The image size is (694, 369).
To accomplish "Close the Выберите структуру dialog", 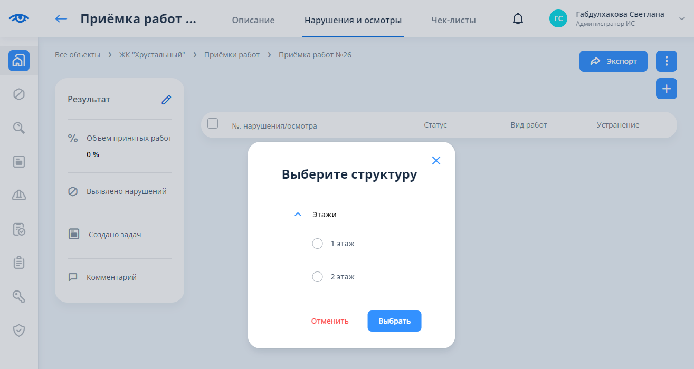I will (x=436, y=161).
